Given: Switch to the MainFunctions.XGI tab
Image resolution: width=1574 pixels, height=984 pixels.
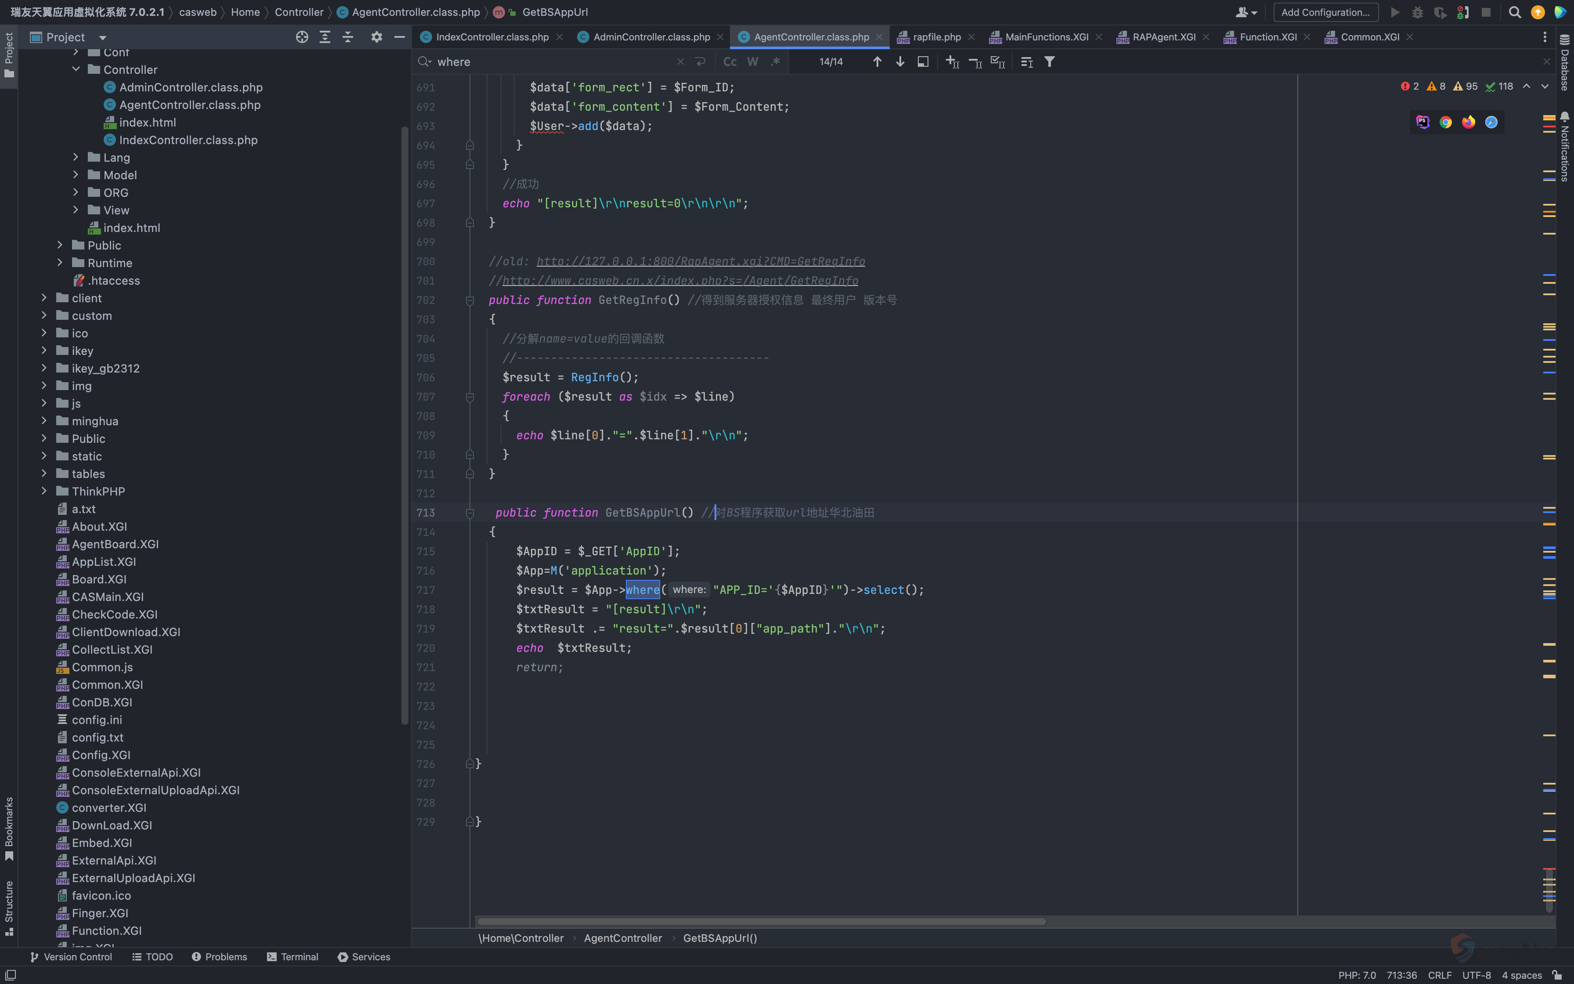Looking at the screenshot, I should (1046, 37).
